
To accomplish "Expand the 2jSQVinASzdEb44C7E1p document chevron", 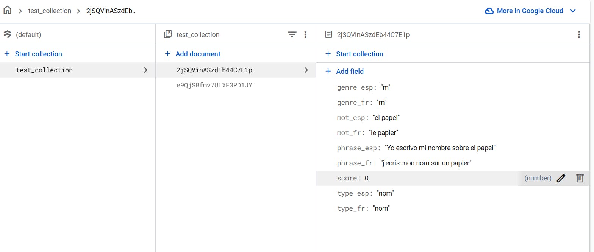I will pos(306,70).
